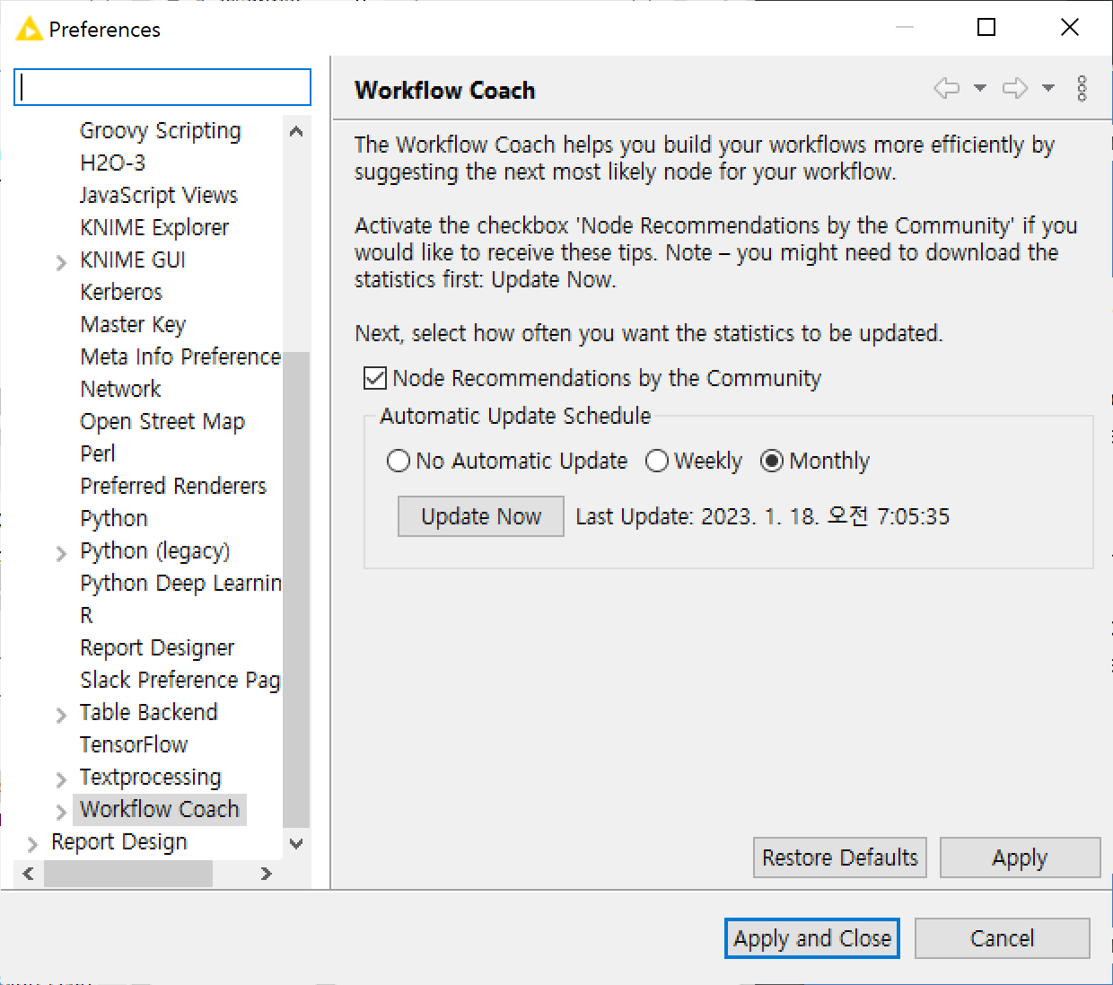The width and height of the screenshot is (1113, 985).
Task: Select Python (legacy) tree item
Action: pos(155,550)
